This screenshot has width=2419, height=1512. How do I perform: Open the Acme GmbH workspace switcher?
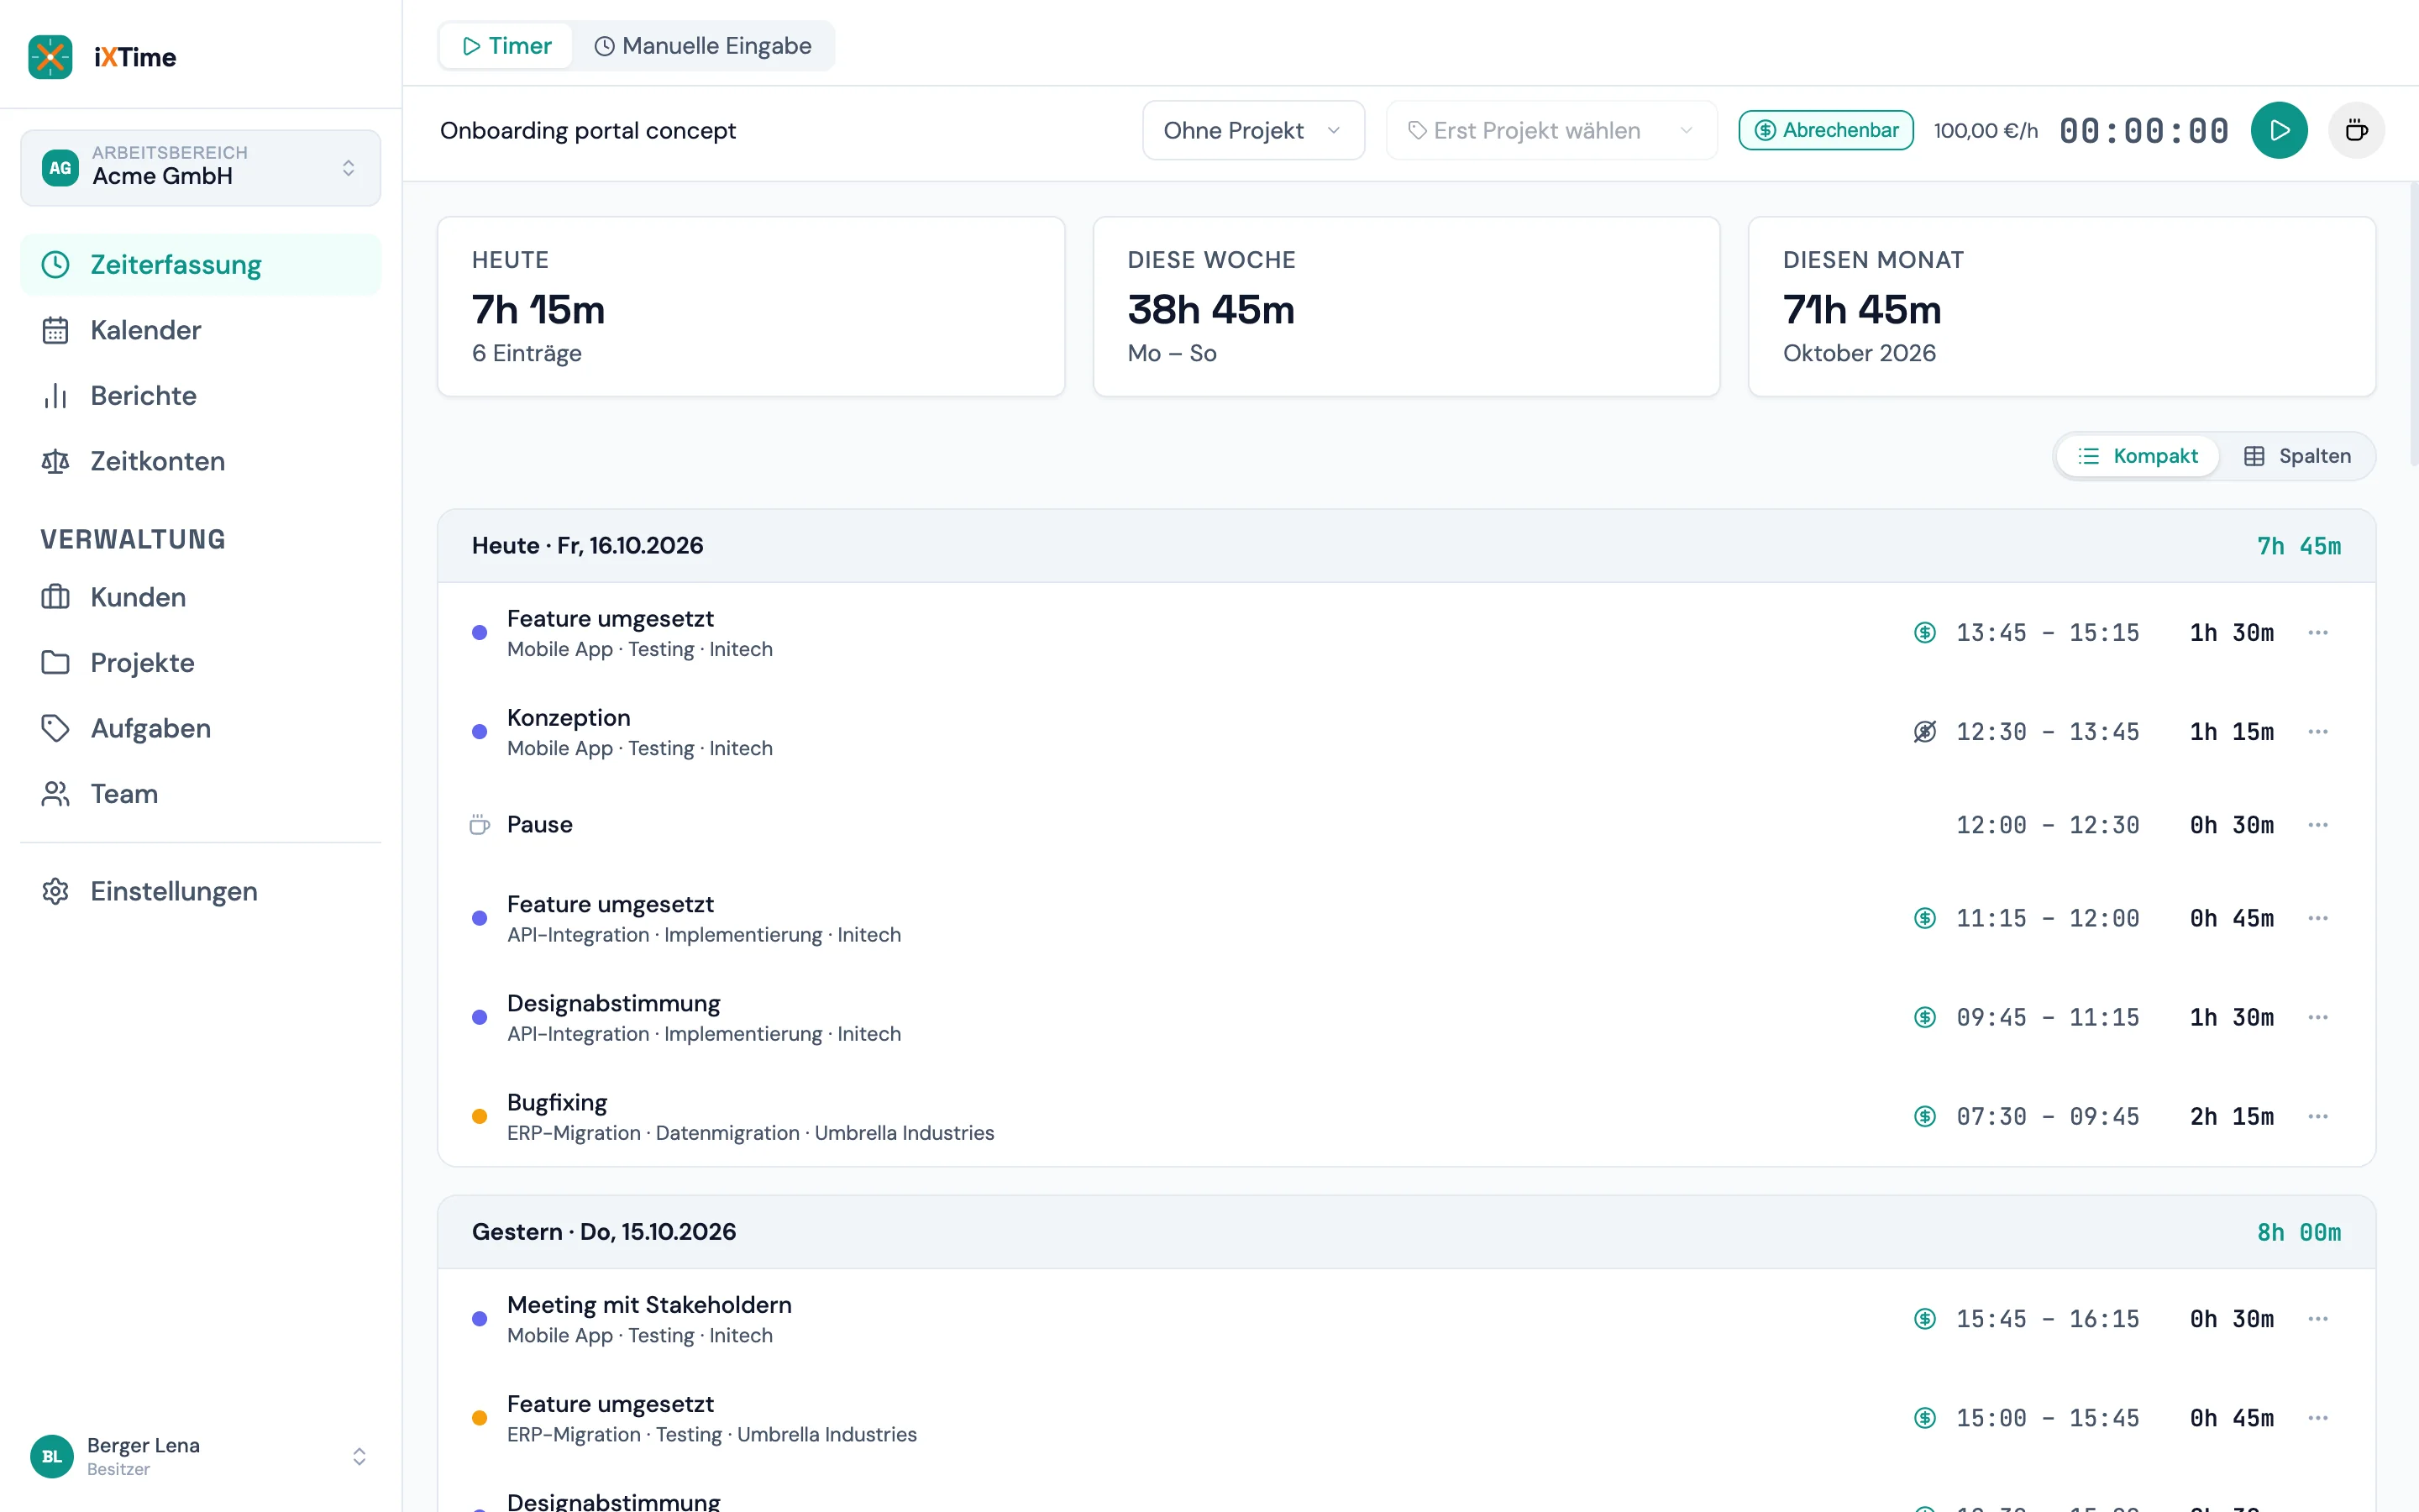pyautogui.click(x=201, y=168)
